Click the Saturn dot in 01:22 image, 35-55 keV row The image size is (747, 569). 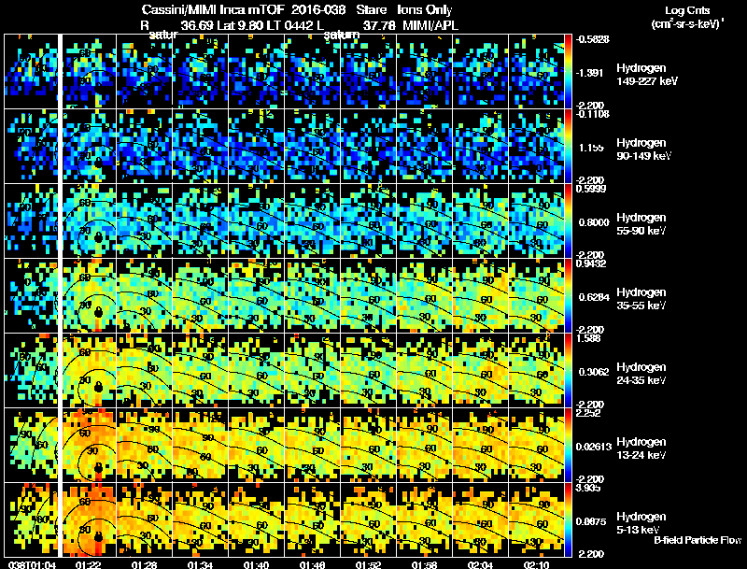[x=99, y=313]
